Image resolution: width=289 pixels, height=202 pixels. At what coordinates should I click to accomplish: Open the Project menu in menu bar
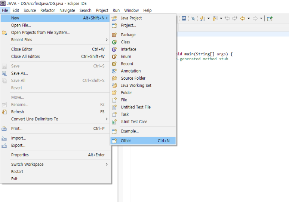tap(102, 10)
